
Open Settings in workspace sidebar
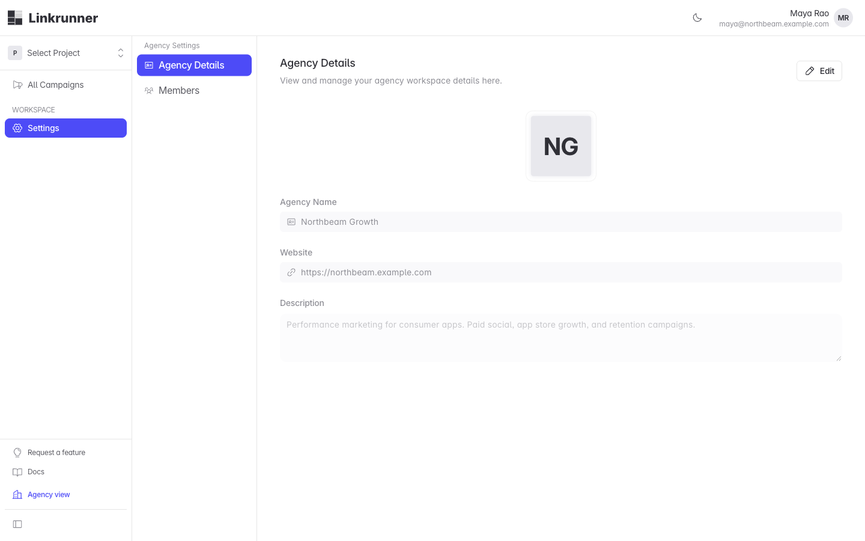66,128
